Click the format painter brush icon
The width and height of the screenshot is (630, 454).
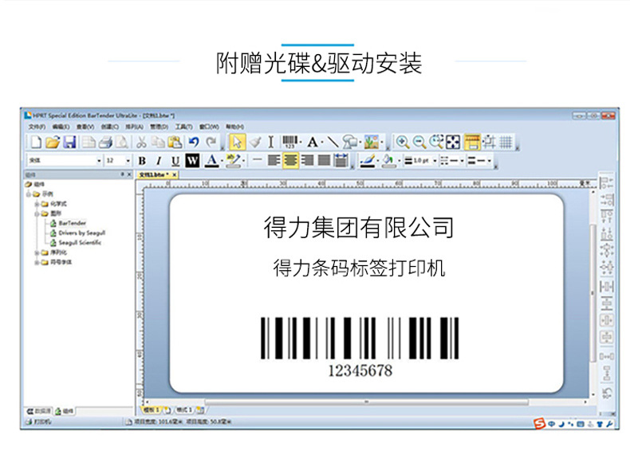[255, 142]
